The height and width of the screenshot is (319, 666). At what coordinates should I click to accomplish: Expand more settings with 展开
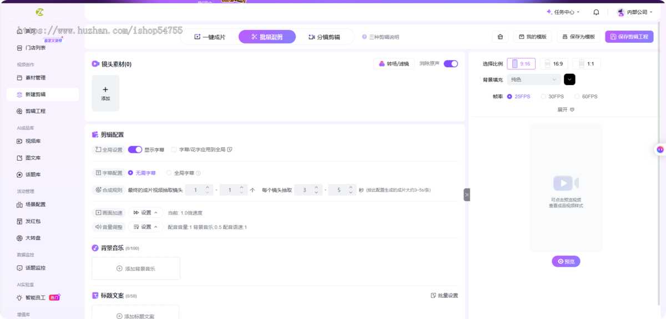(566, 109)
